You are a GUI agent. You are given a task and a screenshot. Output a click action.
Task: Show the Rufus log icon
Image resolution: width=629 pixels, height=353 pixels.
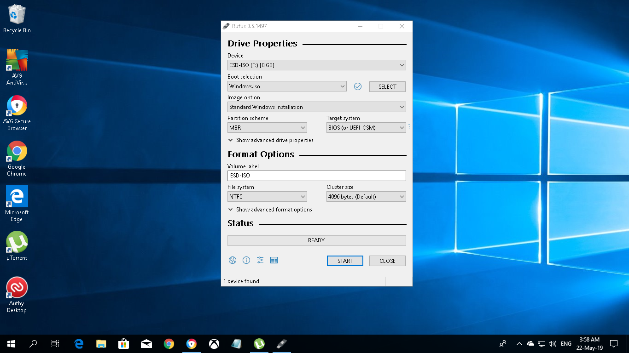tap(274, 260)
